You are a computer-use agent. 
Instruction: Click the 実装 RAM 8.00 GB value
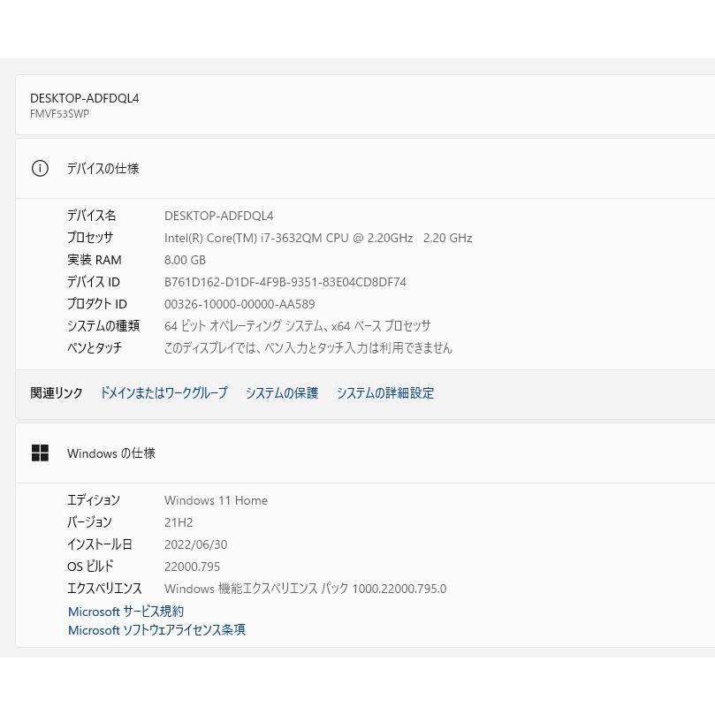(x=185, y=259)
